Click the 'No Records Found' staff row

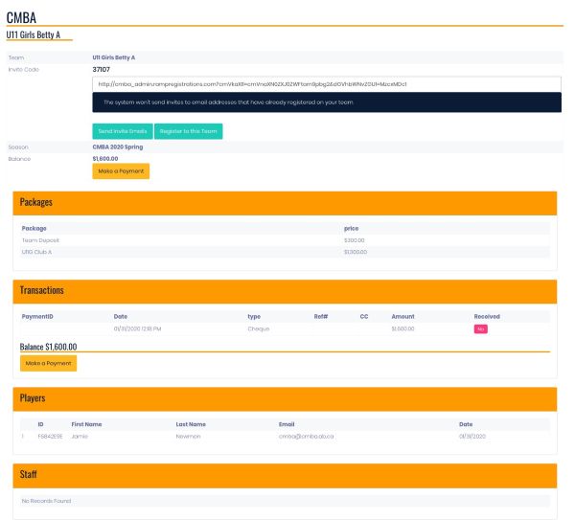[285, 501]
